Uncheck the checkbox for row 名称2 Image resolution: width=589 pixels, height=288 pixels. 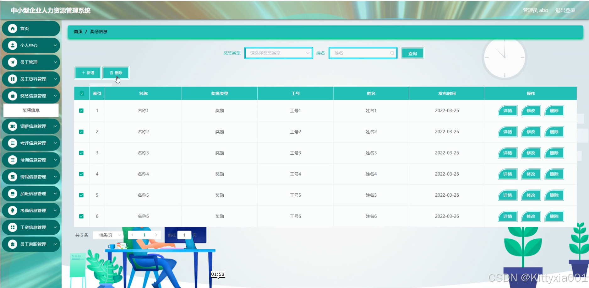pyautogui.click(x=81, y=132)
